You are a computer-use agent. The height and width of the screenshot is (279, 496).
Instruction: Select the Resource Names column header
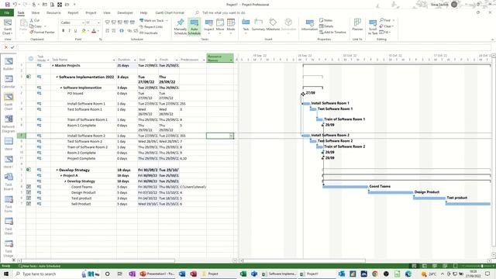coord(220,58)
